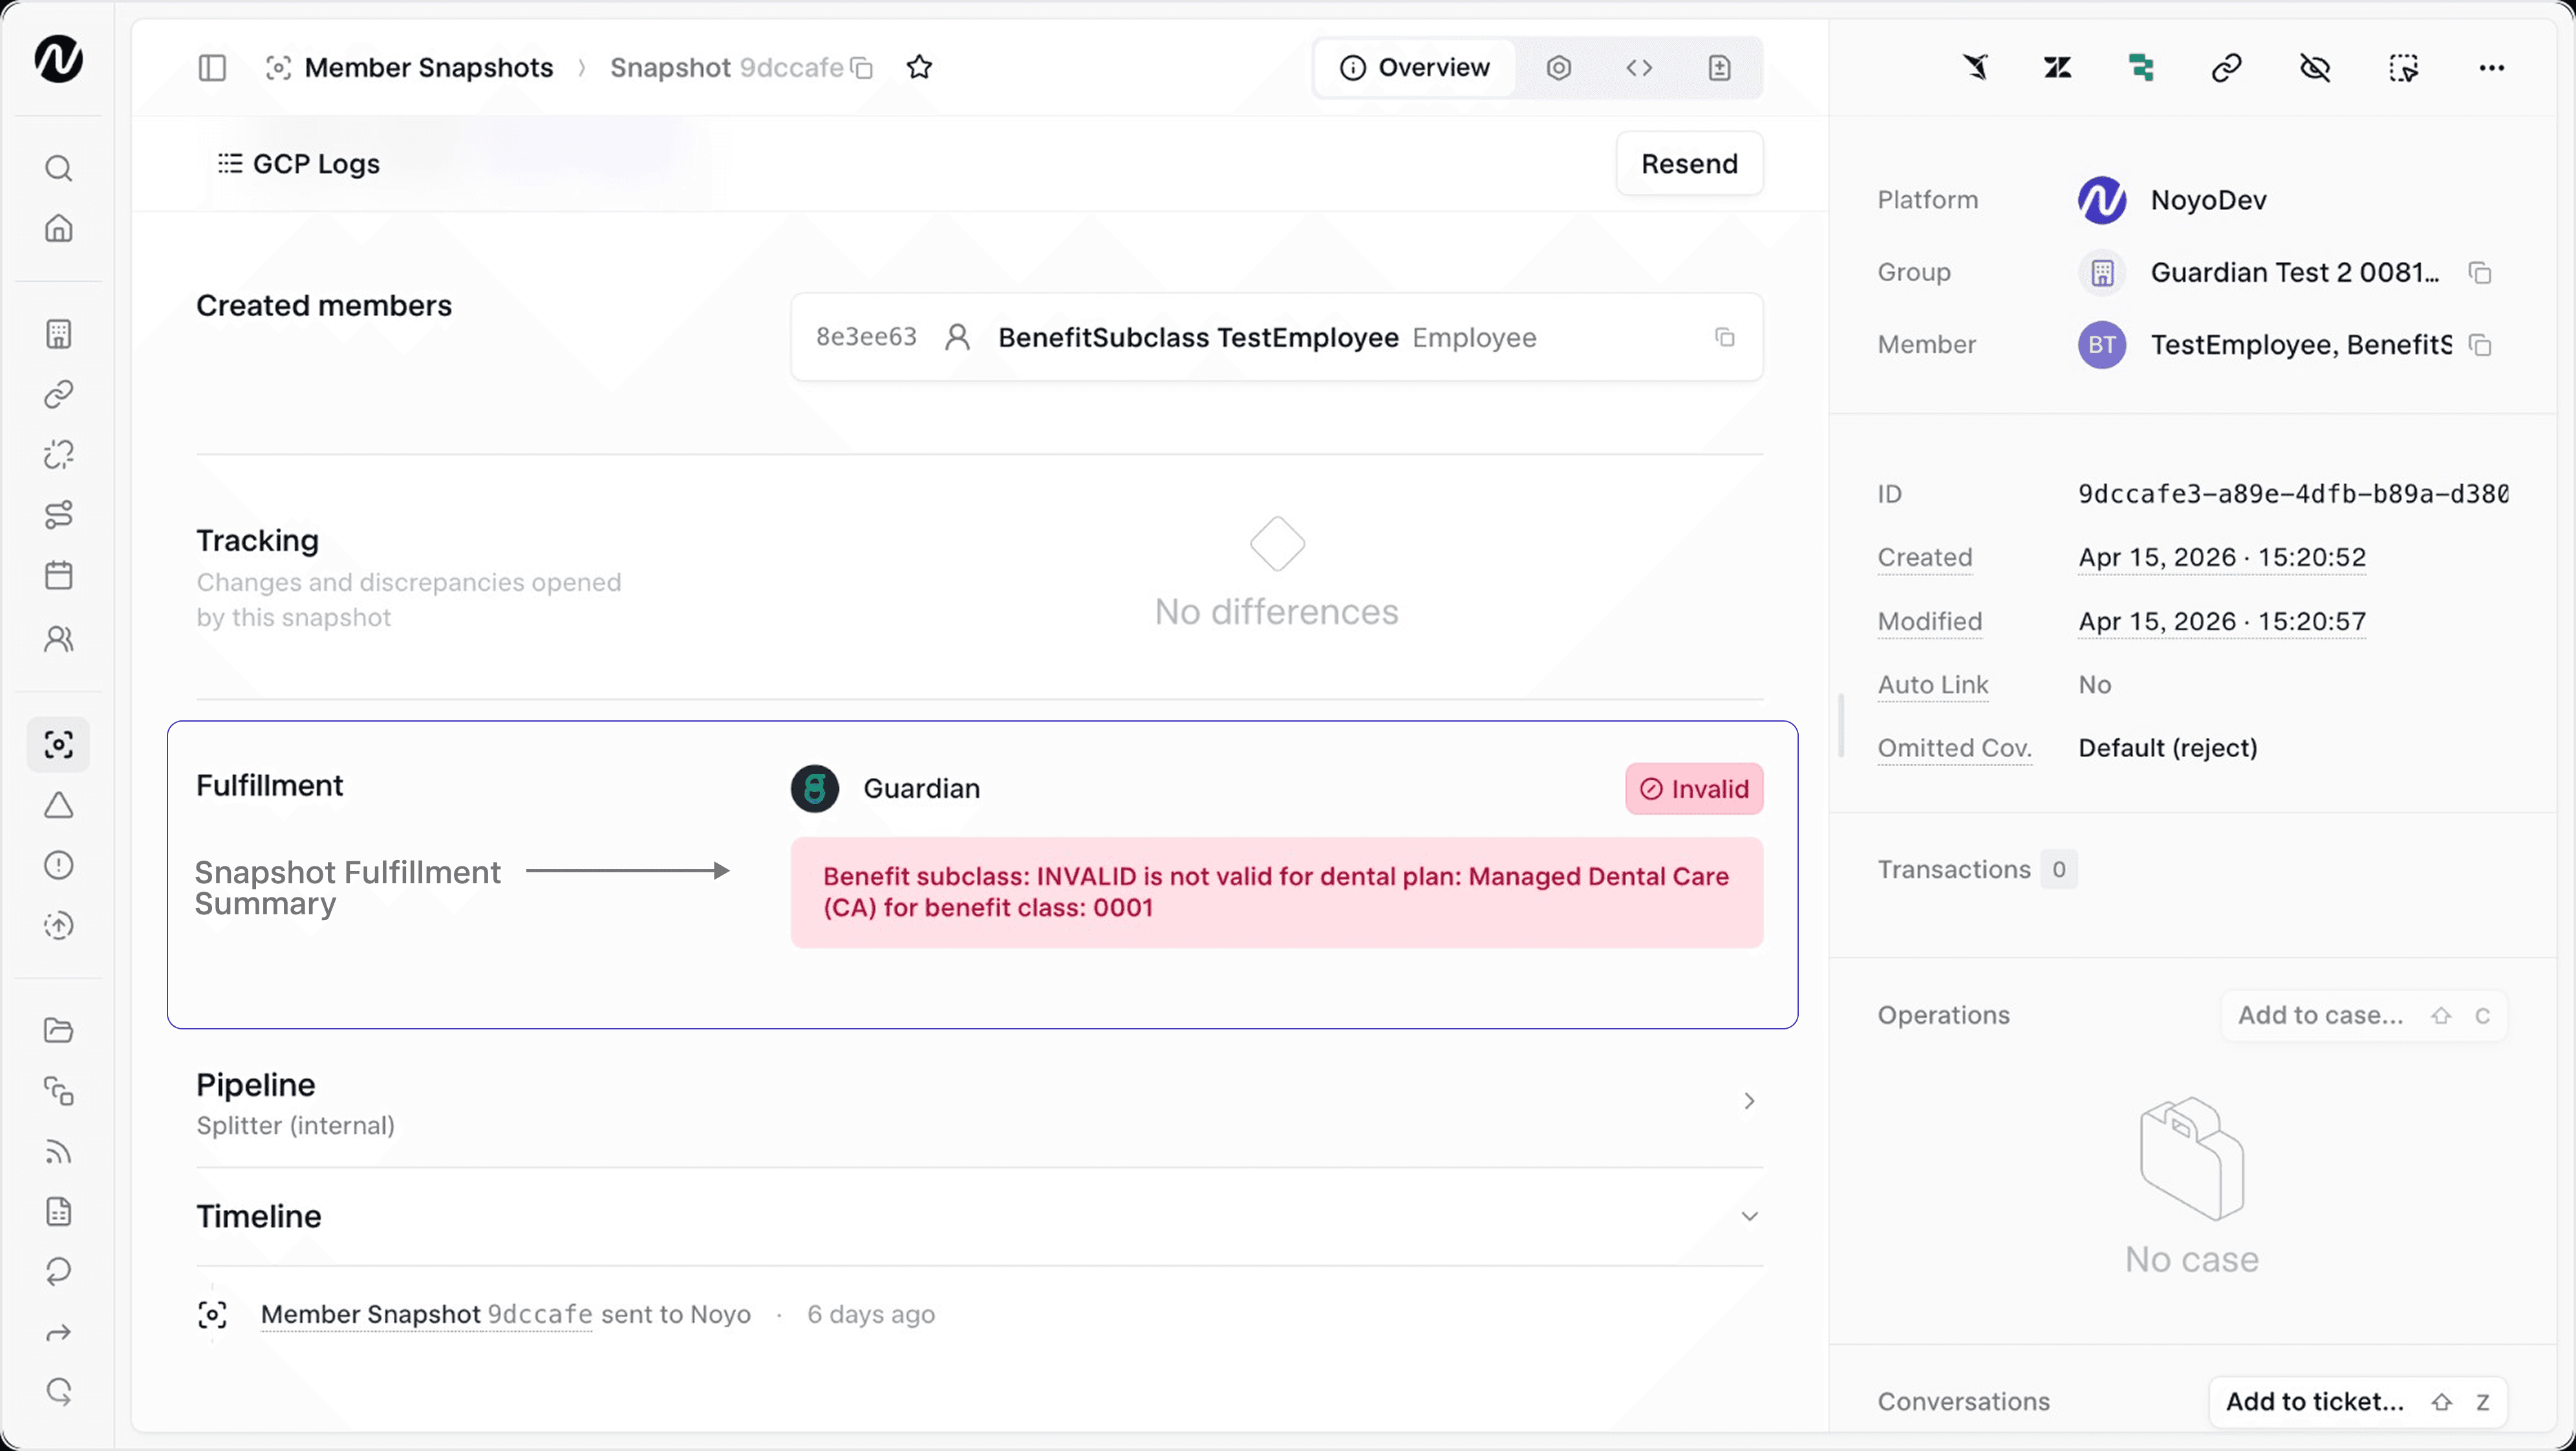Switch to the code view tab
The width and height of the screenshot is (2576, 1451).
click(1639, 68)
